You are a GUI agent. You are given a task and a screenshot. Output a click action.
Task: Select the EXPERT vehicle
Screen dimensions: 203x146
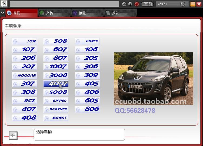56,118
